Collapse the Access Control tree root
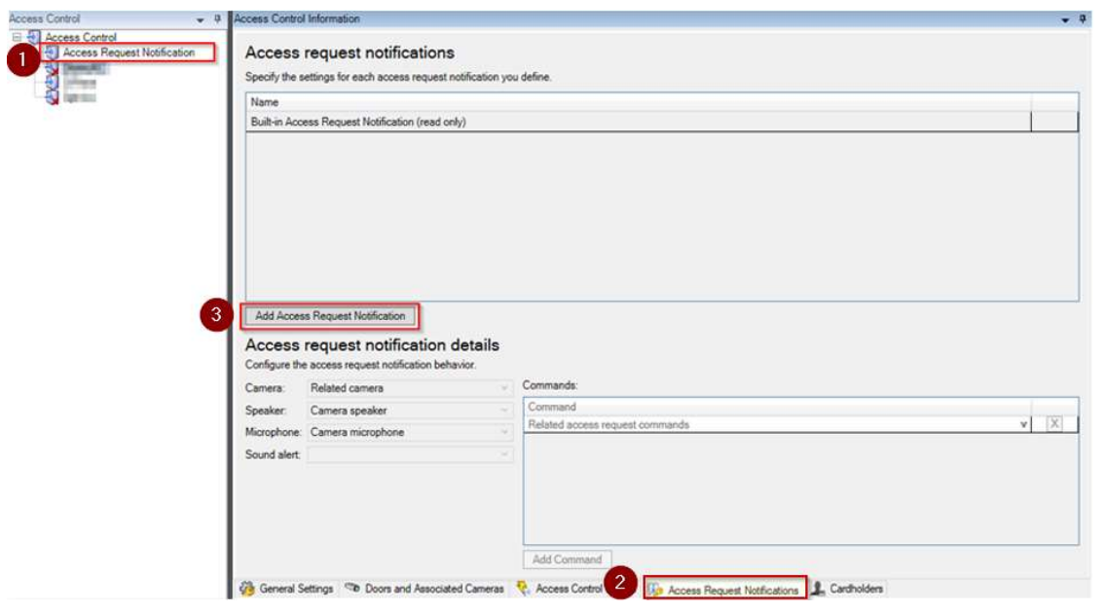The width and height of the screenshot is (1106, 611). (x=17, y=38)
